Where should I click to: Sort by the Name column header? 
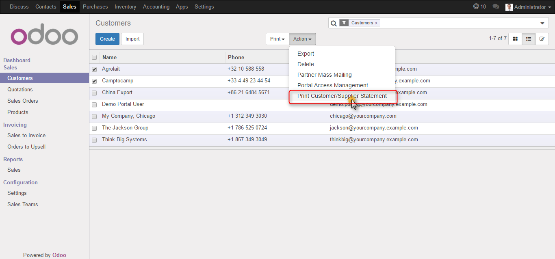pos(110,58)
